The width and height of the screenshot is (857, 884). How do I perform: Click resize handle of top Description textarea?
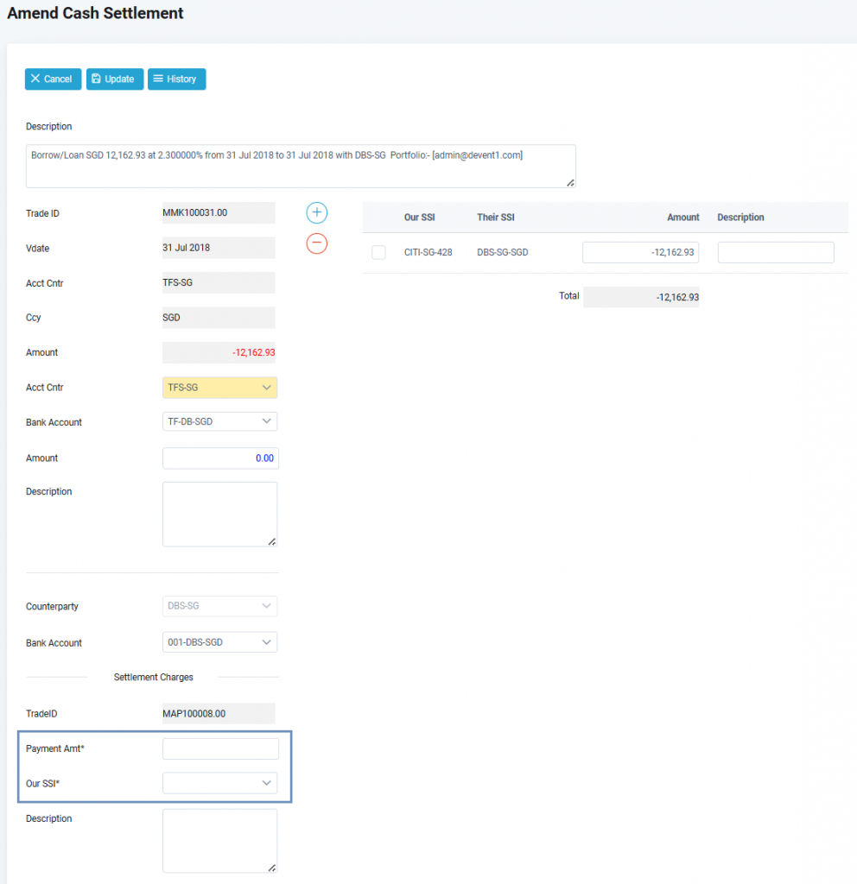click(x=570, y=183)
